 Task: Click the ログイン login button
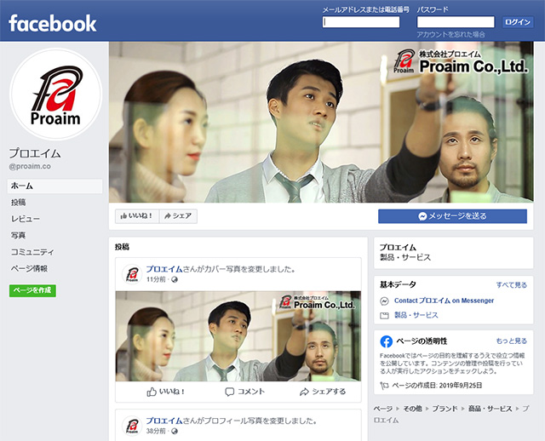click(x=518, y=22)
